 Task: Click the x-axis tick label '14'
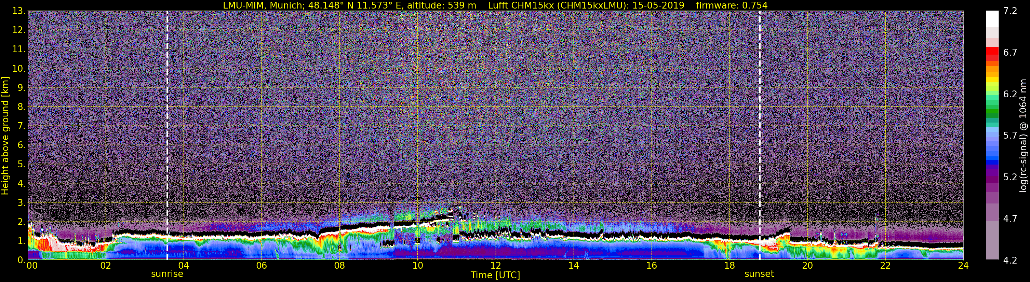click(x=573, y=266)
